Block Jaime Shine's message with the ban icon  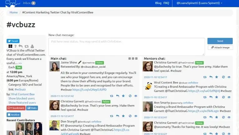(x=130, y=96)
